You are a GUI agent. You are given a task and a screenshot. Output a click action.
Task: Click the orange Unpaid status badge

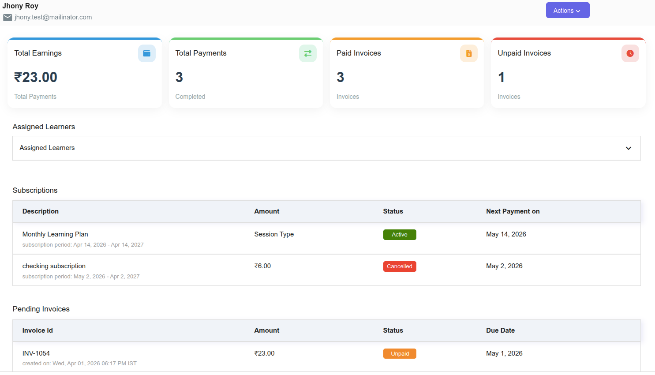[x=400, y=354]
